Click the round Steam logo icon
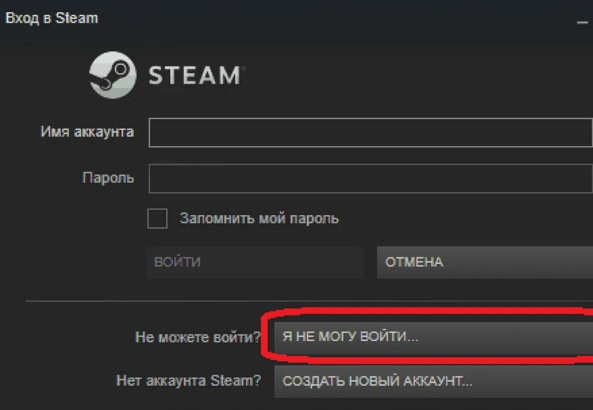Image resolution: width=593 pixels, height=410 pixels. tap(112, 75)
